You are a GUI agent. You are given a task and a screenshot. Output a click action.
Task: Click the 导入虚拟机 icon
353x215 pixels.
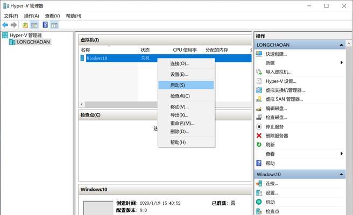259,72
